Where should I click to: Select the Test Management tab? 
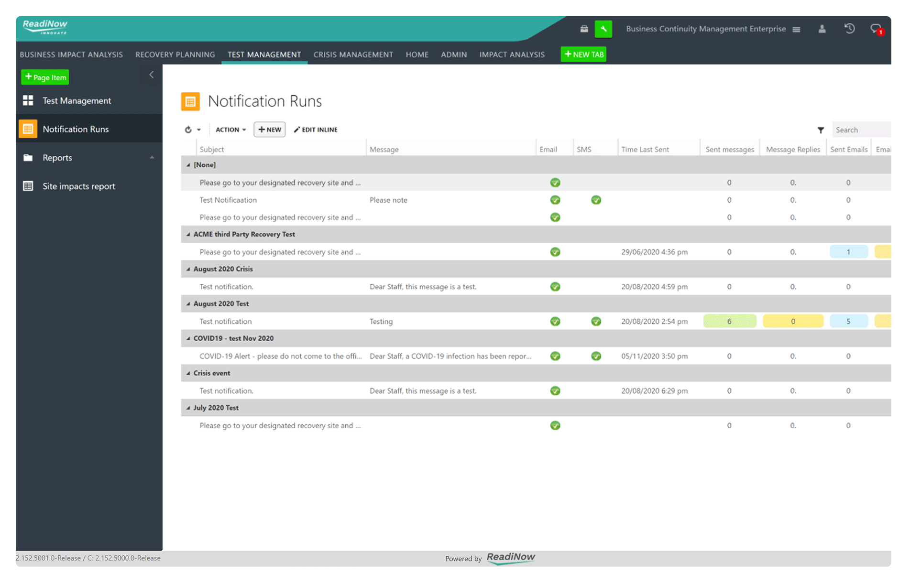coord(264,54)
